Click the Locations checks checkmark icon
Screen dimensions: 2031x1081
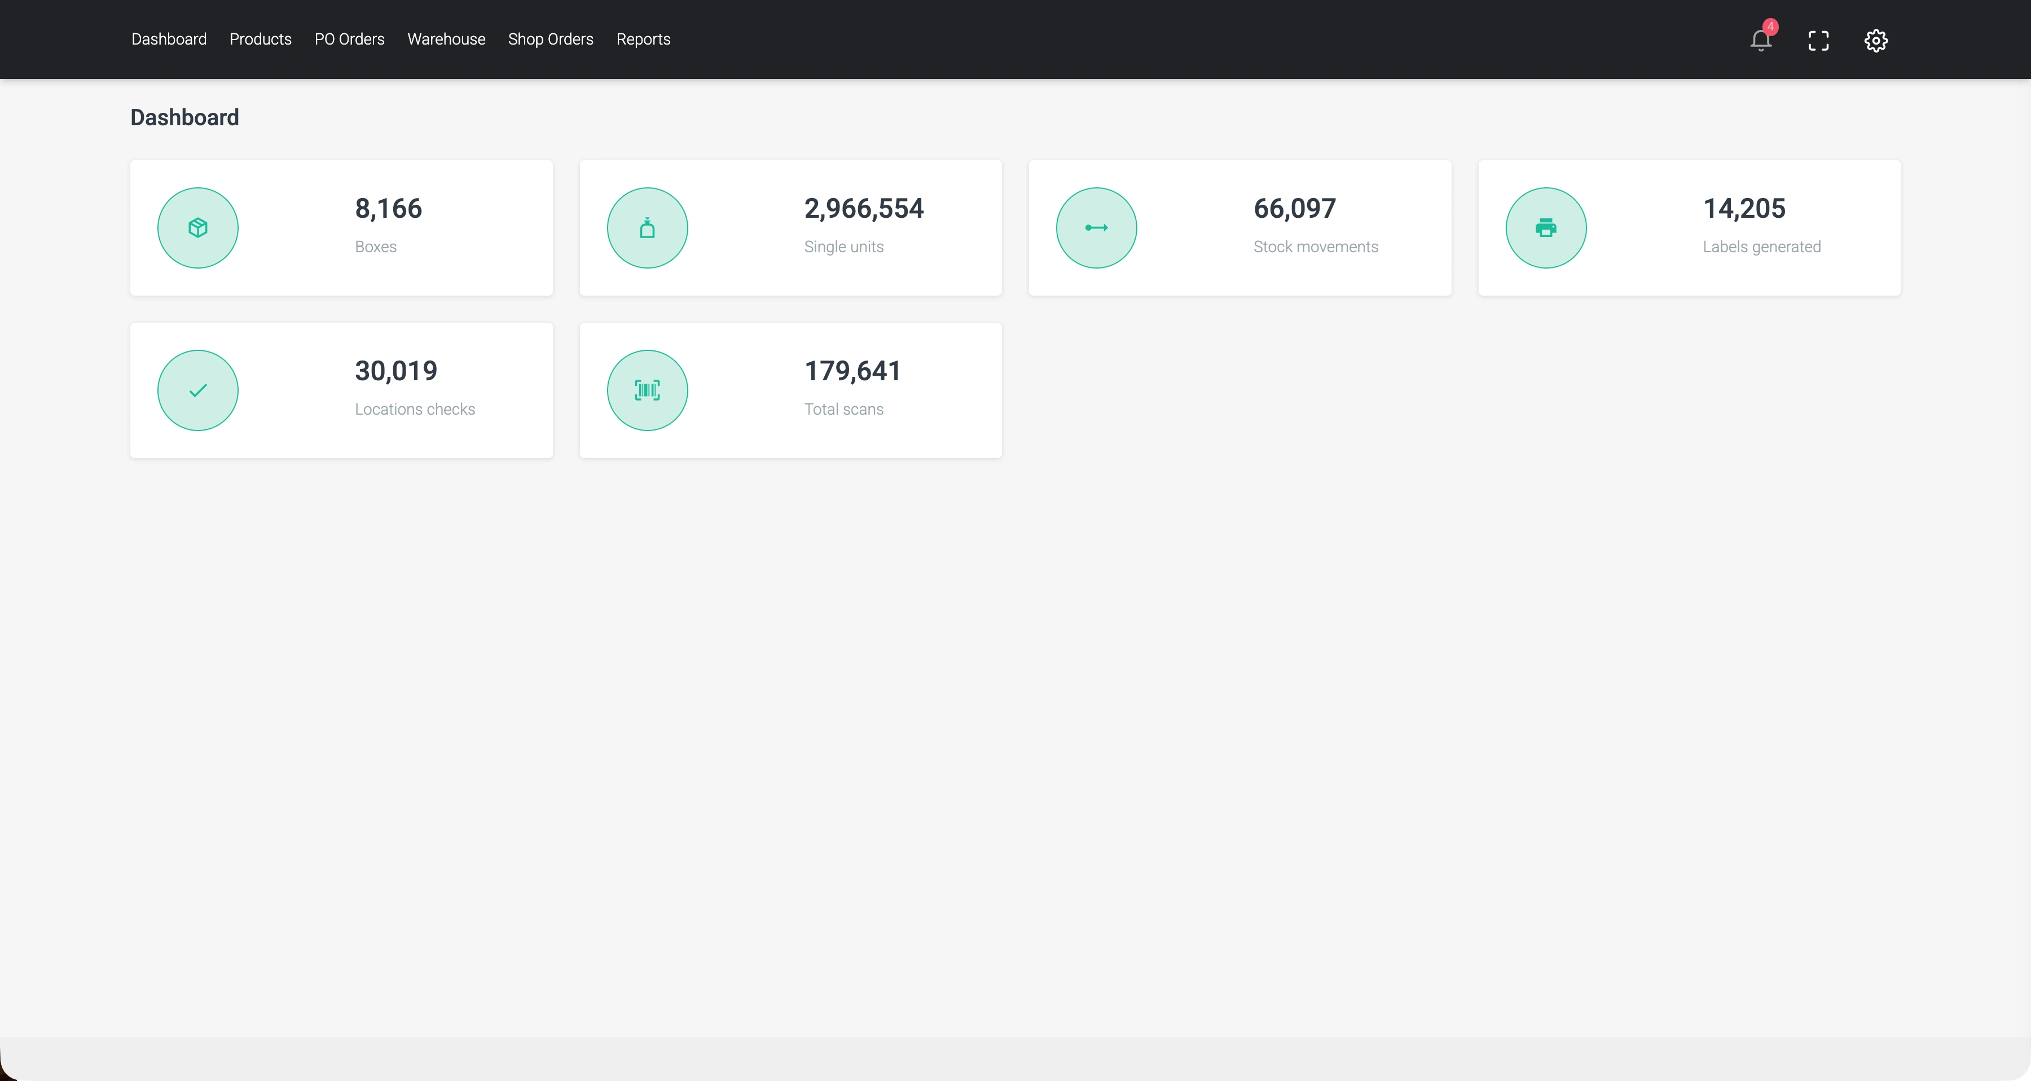pos(198,390)
